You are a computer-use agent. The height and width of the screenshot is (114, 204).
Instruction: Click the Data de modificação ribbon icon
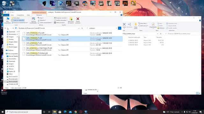tap(33, 19)
